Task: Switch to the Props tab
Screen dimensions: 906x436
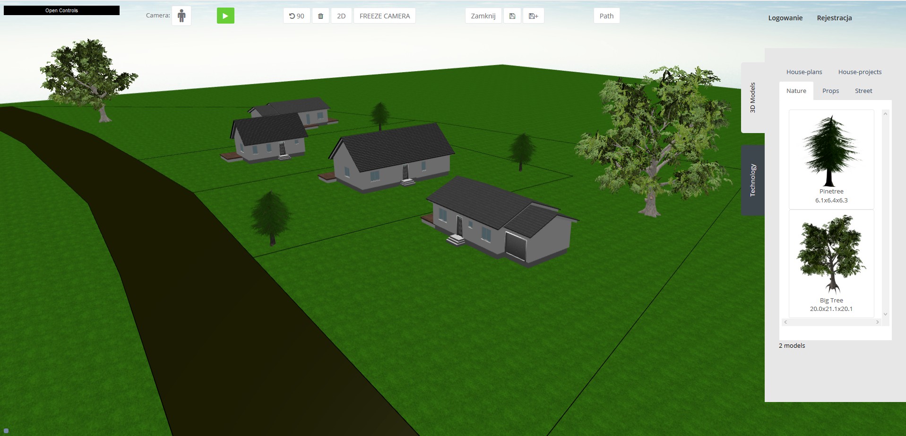Action: click(x=830, y=91)
